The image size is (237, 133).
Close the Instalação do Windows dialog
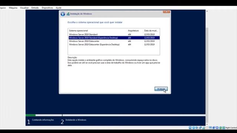pyautogui.click(x=166, y=12)
